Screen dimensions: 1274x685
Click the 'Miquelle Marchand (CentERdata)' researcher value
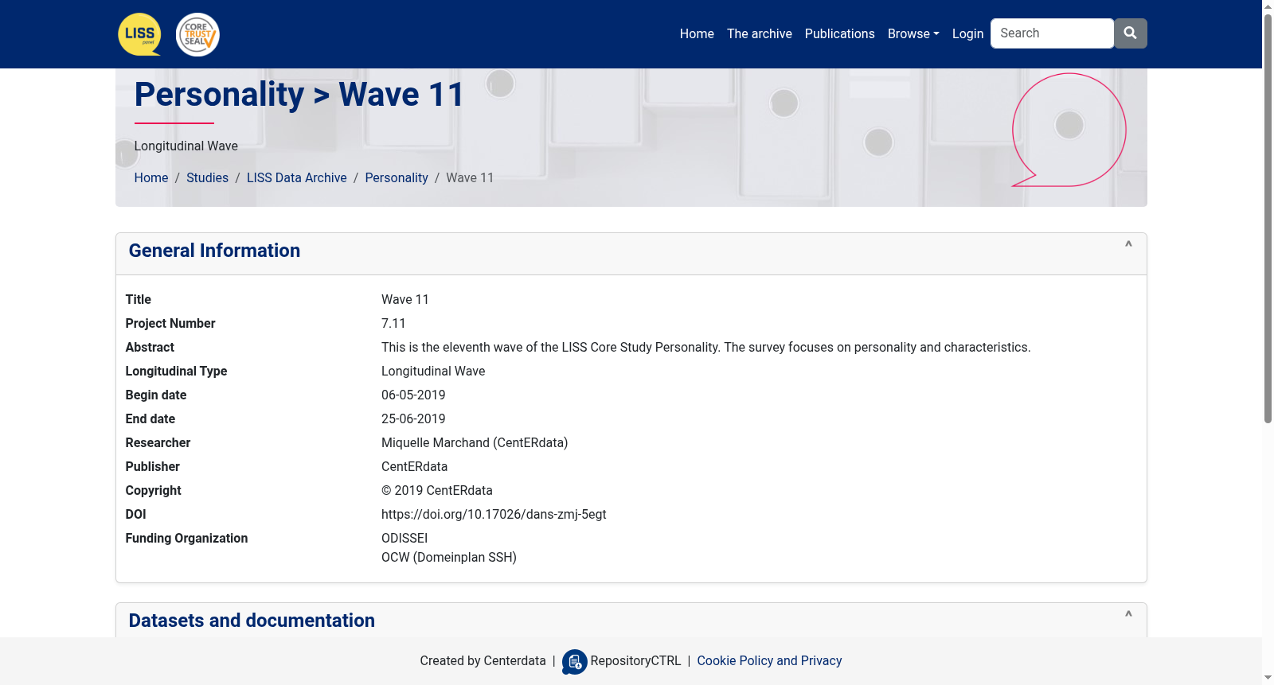click(475, 442)
